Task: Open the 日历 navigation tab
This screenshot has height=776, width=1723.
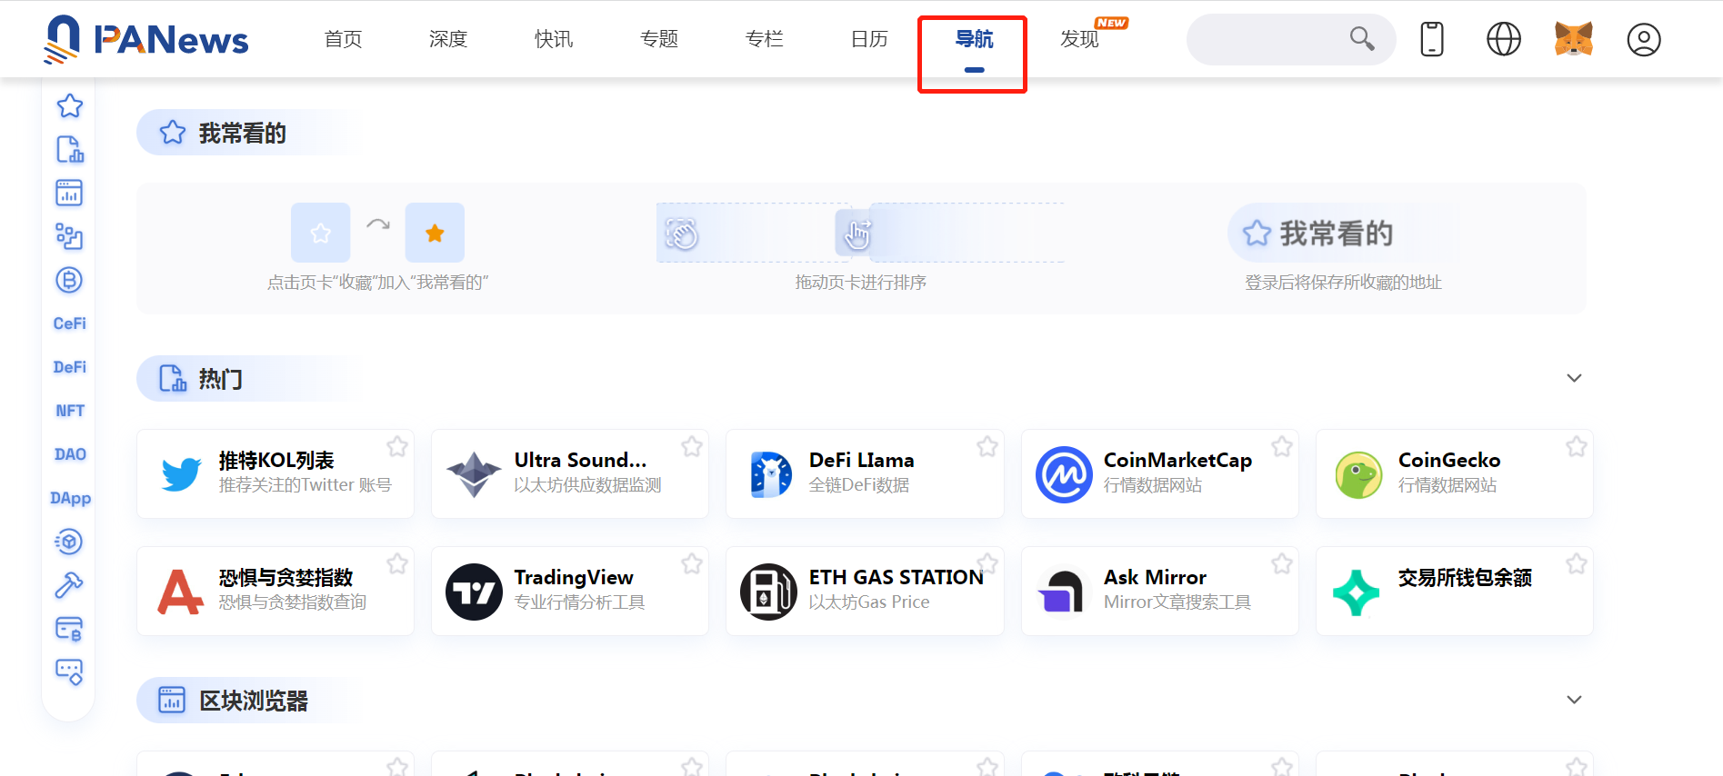Action: (869, 39)
